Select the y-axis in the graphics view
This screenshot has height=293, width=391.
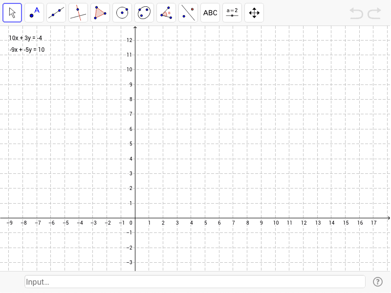point(135,122)
